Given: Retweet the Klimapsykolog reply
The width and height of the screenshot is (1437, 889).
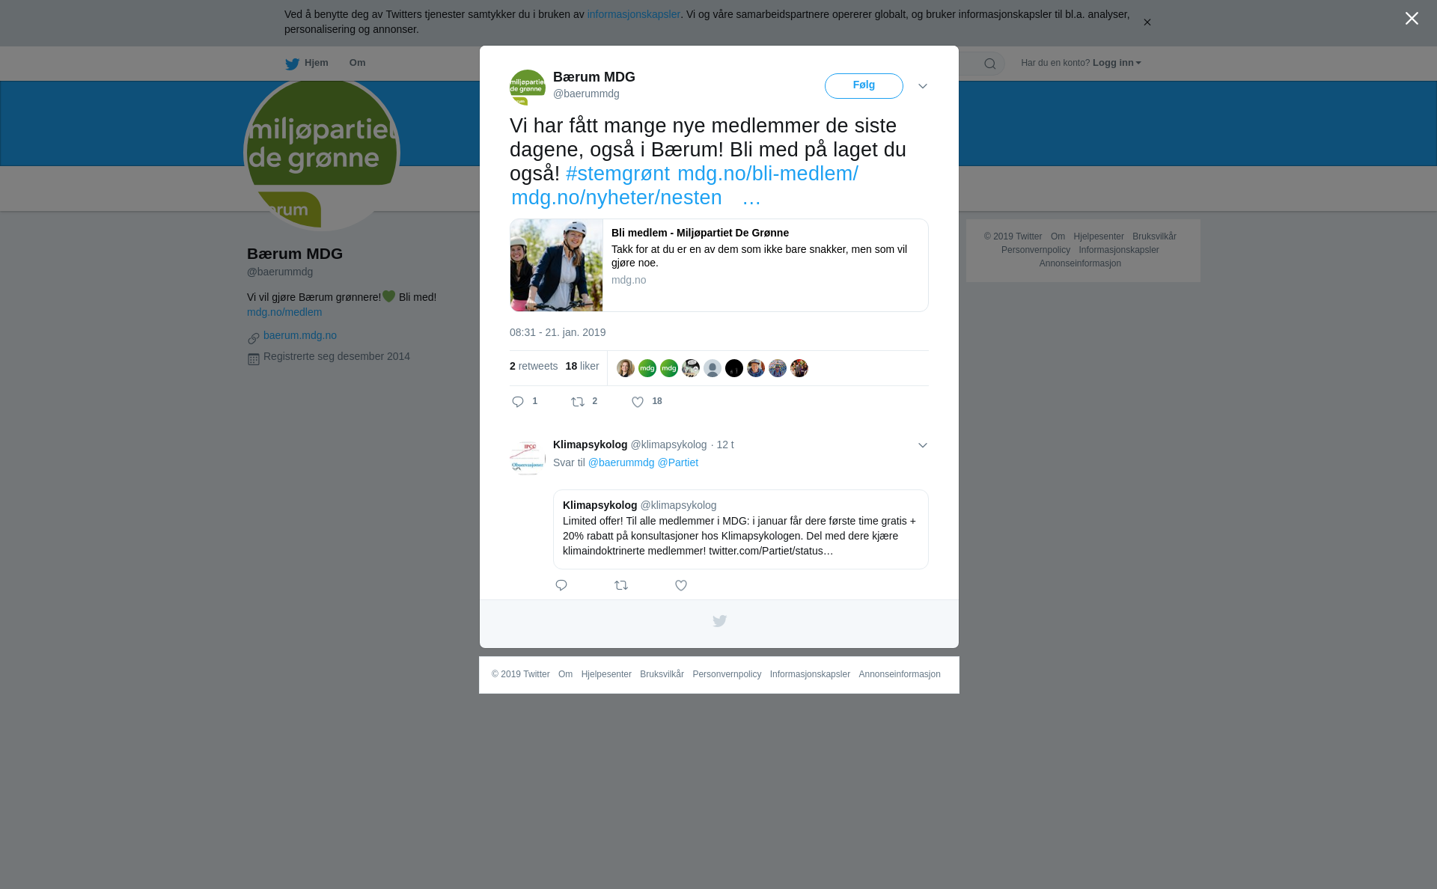Looking at the screenshot, I should pos(621,585).
